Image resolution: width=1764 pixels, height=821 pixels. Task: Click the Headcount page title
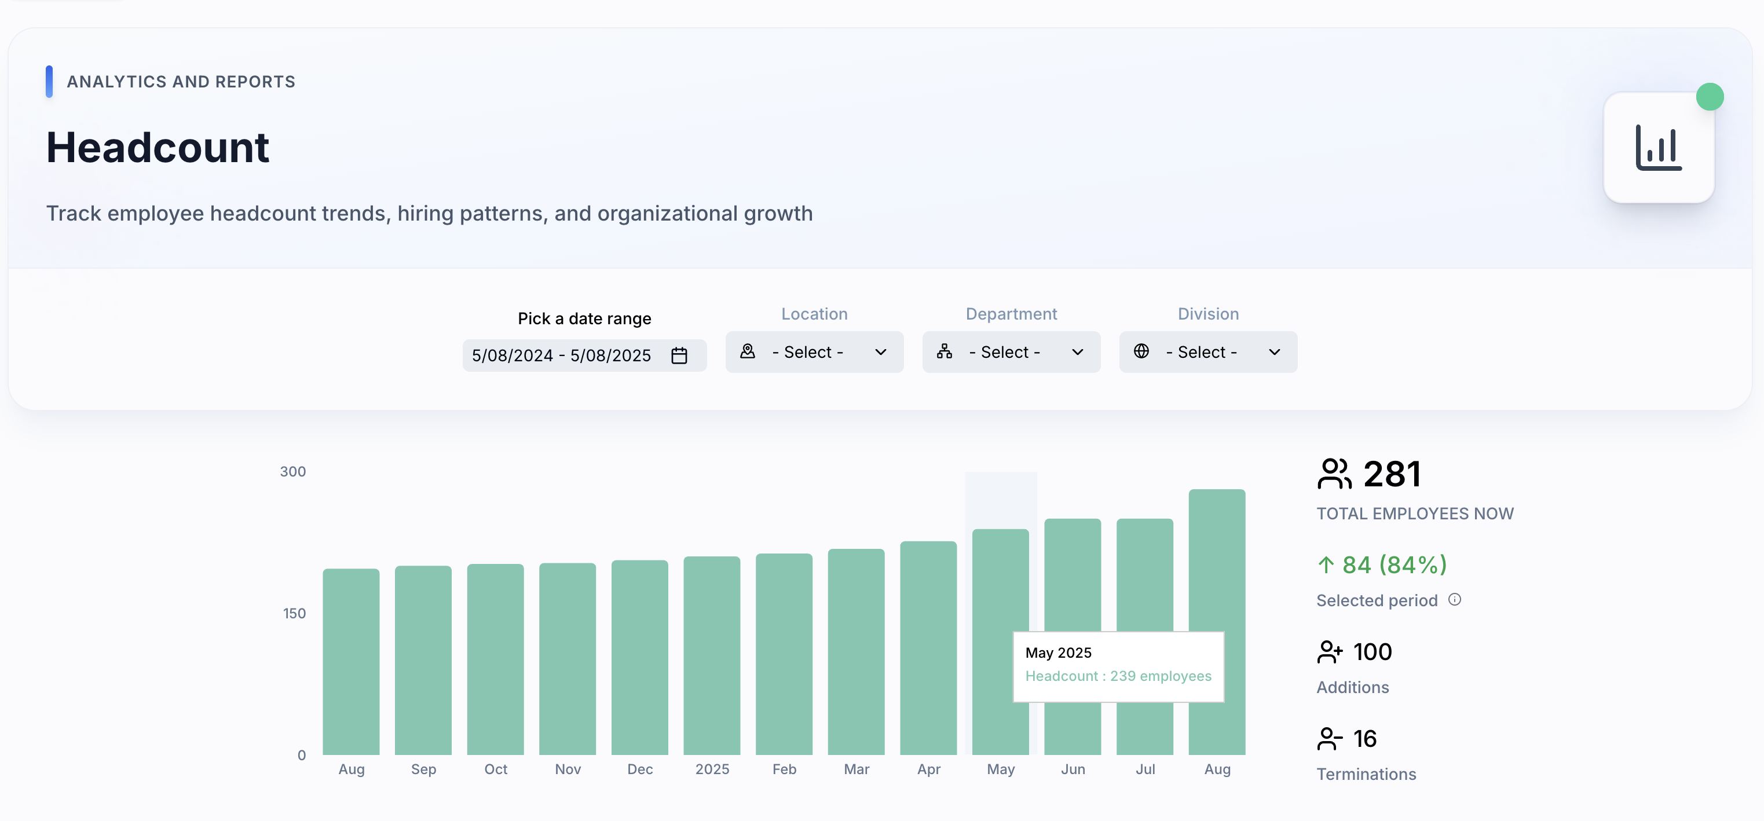158,148
